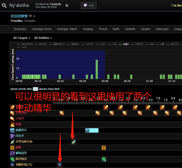
Task: Switch to the Threat tab
Action: pos(103,29)
